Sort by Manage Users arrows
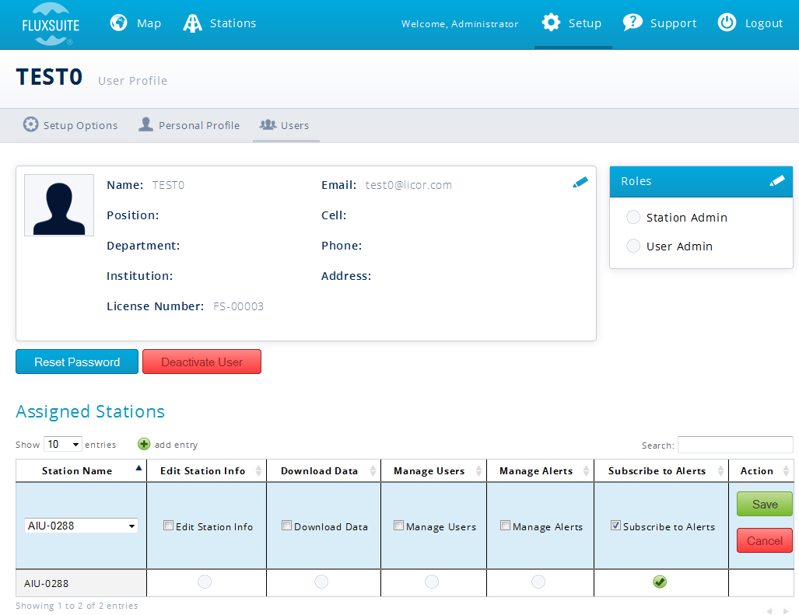The width and height of the screenshot is (799, 615). (x=479, y=471)
